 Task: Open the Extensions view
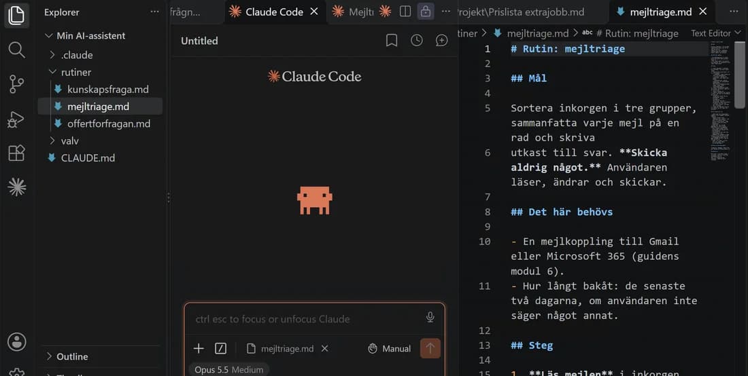point(17,153)
